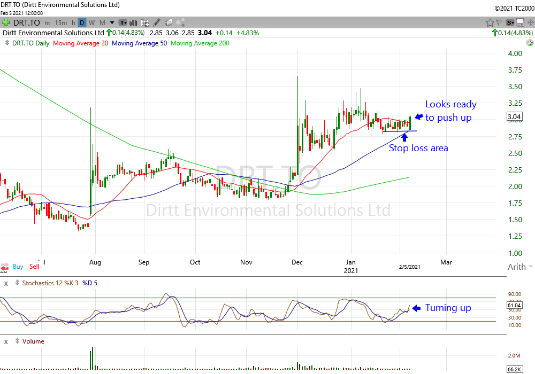Screen dimensions: 535x374
Task: Click the DRT.TO Daily plot label
Action: click(x=30, y=43)
